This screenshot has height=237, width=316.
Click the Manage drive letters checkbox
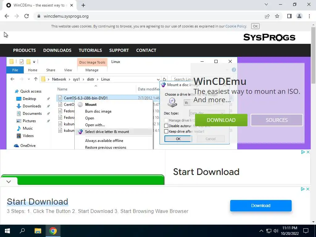tap(166, 120)
